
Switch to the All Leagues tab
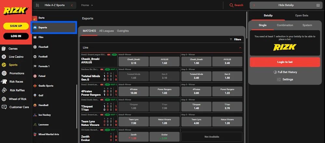[106, 31]
